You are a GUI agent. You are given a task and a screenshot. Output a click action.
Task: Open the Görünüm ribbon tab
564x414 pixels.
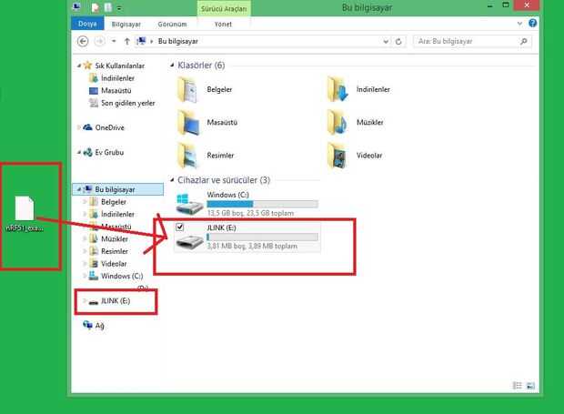(172, 24)
